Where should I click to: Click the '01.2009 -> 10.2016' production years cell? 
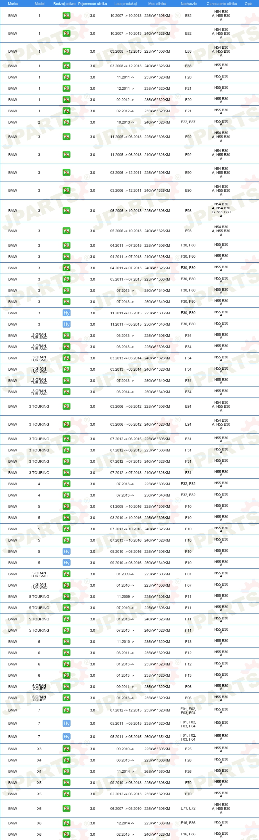pos(126,506)
